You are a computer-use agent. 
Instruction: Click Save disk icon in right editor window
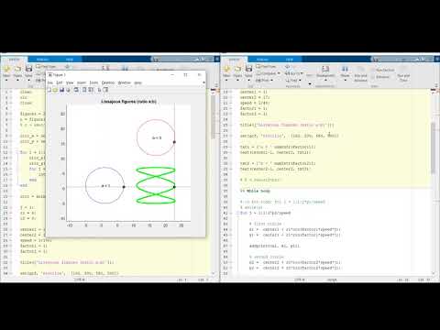tap(248, 69)
